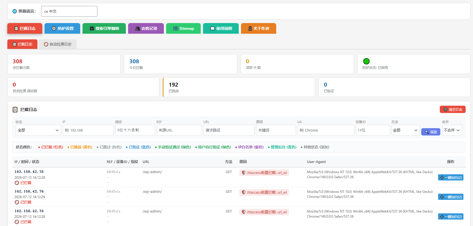
Task: Focus the 原因 关键词 input field
Action: pos(276,130)
